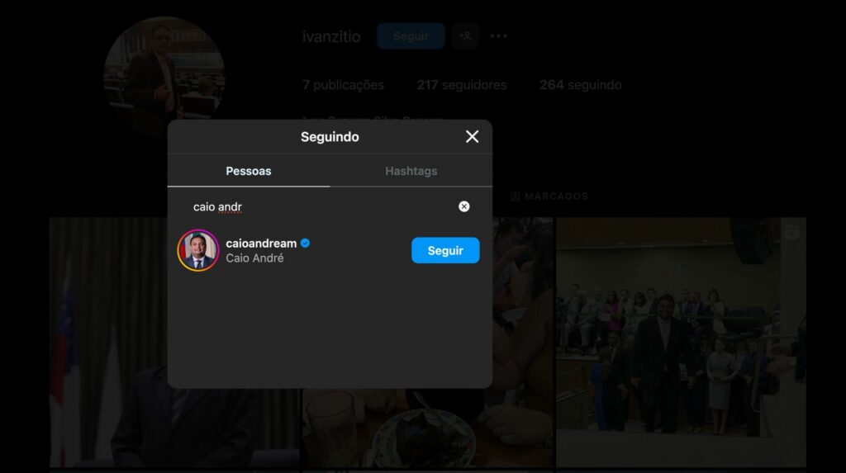The width and height of the screenshot is (846, 473).
Task: Open the caioandream username link
Action: [x=261, y=244]
